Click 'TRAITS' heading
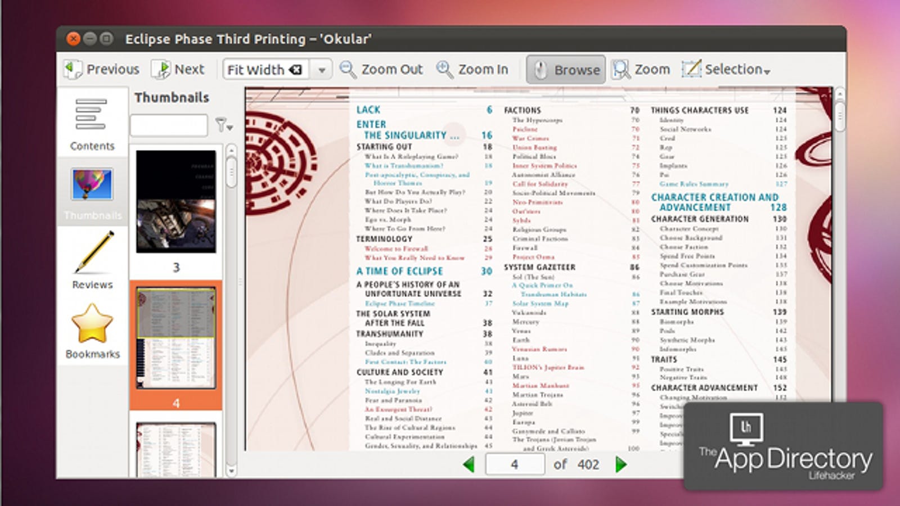The height and width of the screenshot is (506, 900). pos(664,360)
